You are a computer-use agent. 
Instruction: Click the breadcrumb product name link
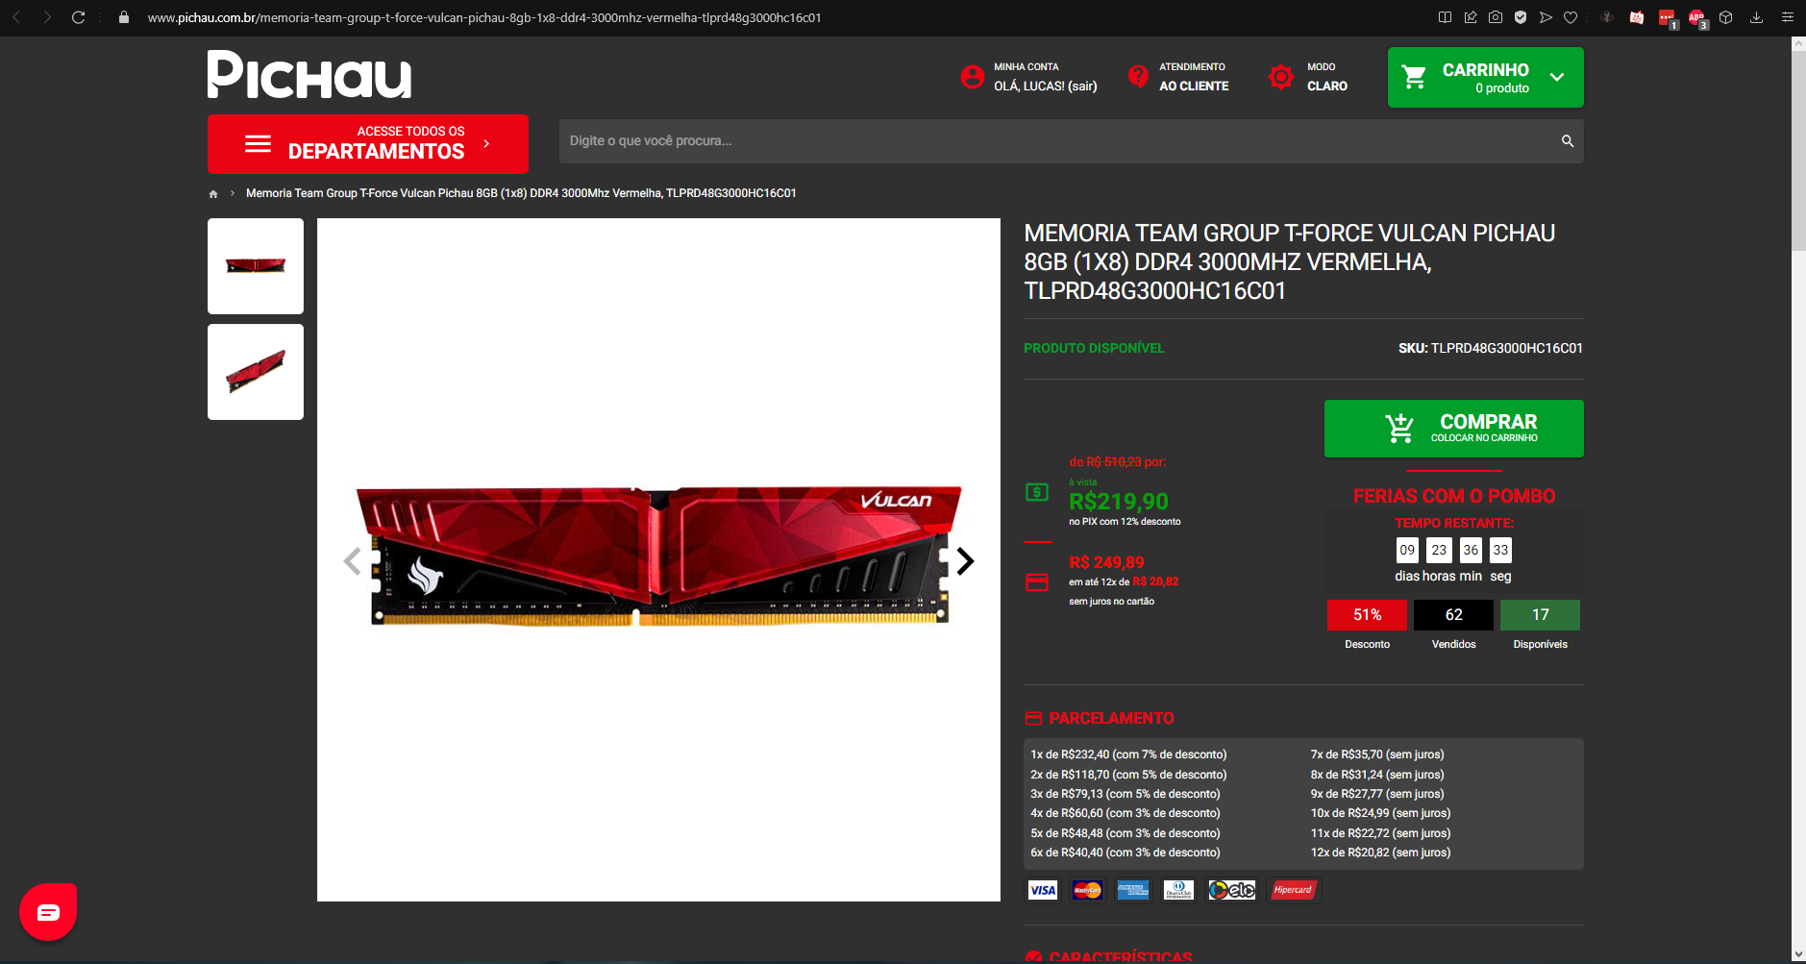[521, 193]
